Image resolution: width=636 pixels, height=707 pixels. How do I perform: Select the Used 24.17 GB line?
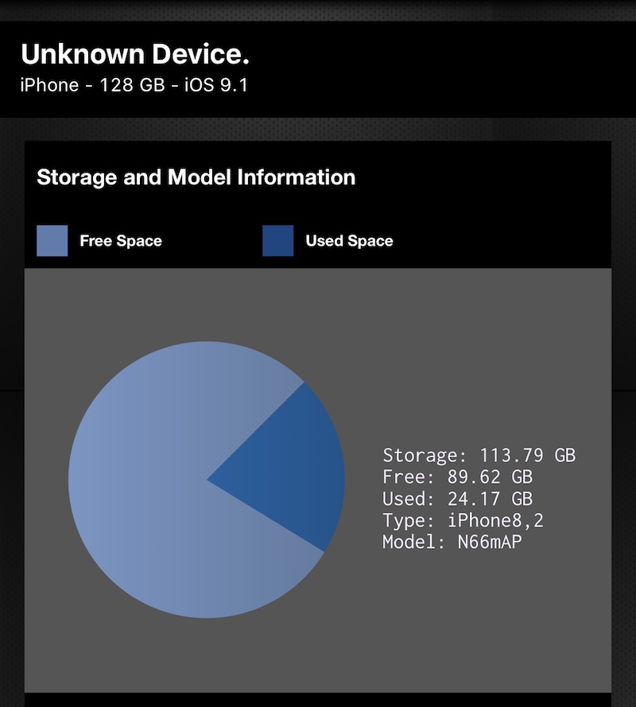click(457, 499)
